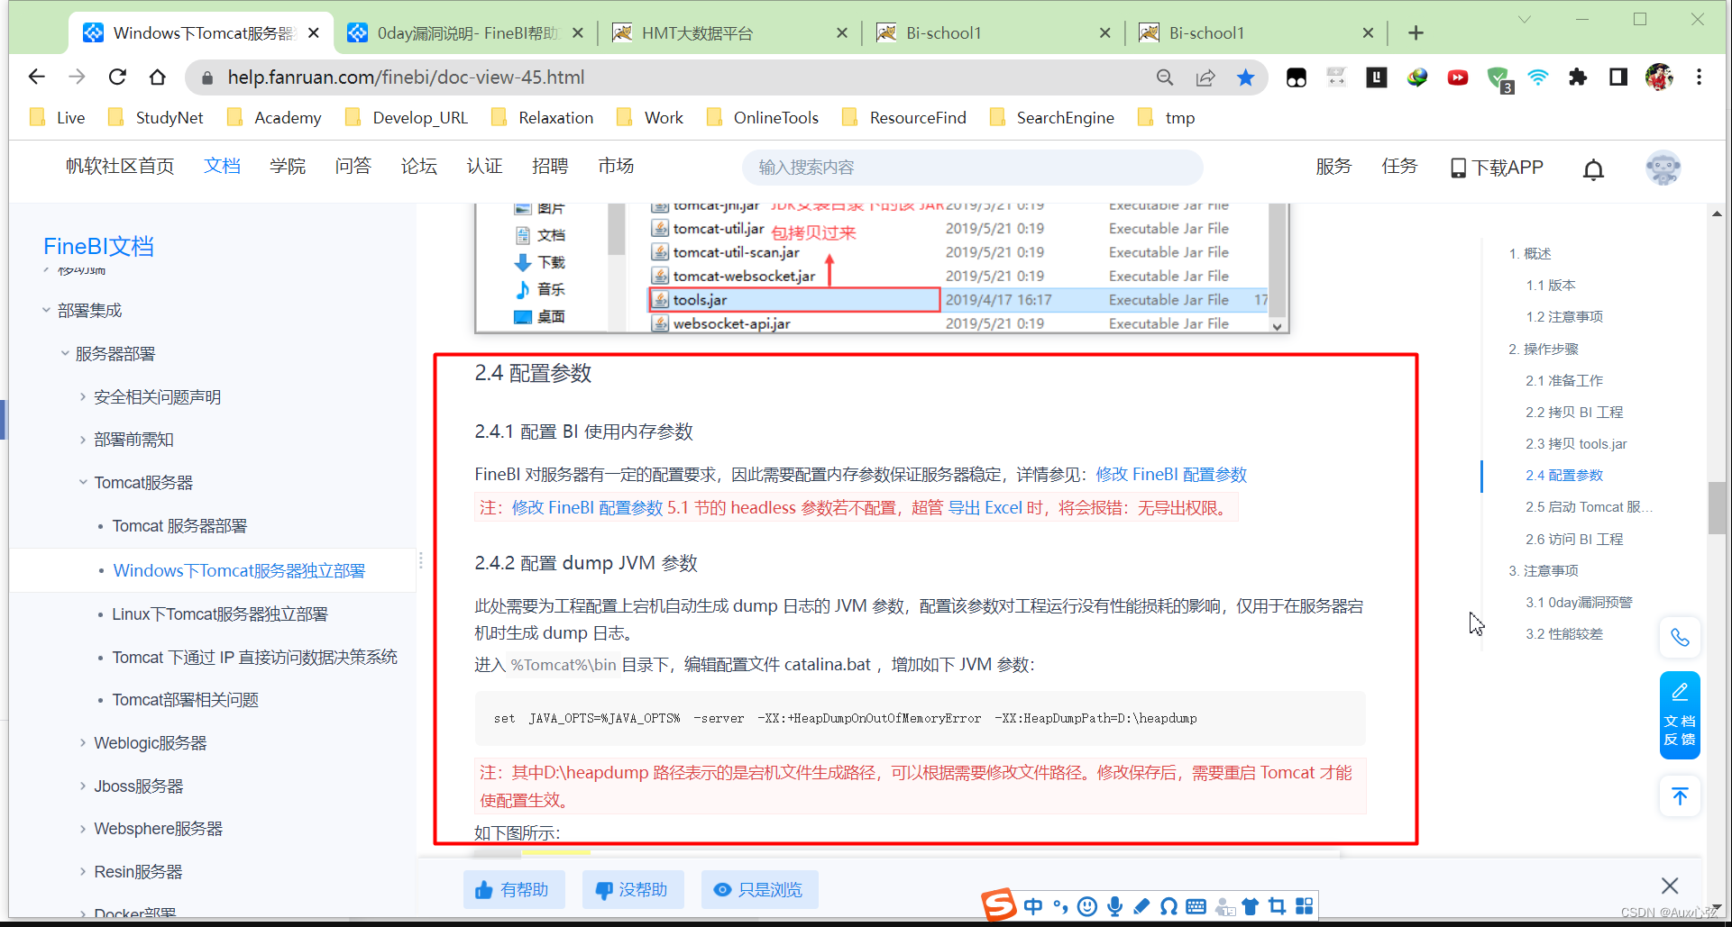Open Sogou handwriting input pen tool
The image size is (1732, 927).
point(1141,906)
